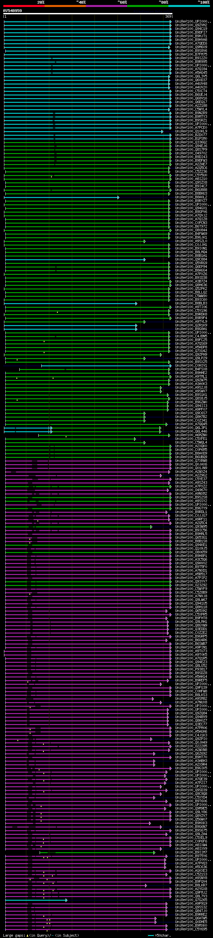Select hit label UniRef100_C5WQL4
The image size is (213, 938).
pos(191,443)
